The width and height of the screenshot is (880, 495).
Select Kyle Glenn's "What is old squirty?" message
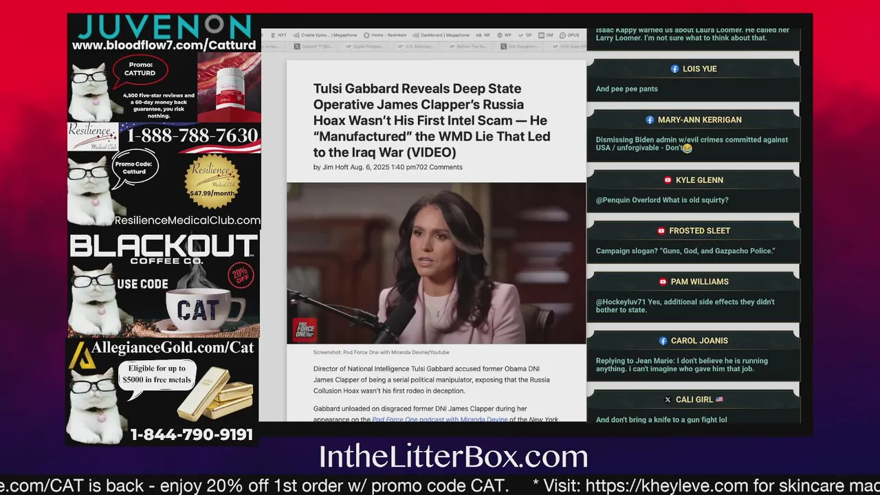click(x=662, y=200)
